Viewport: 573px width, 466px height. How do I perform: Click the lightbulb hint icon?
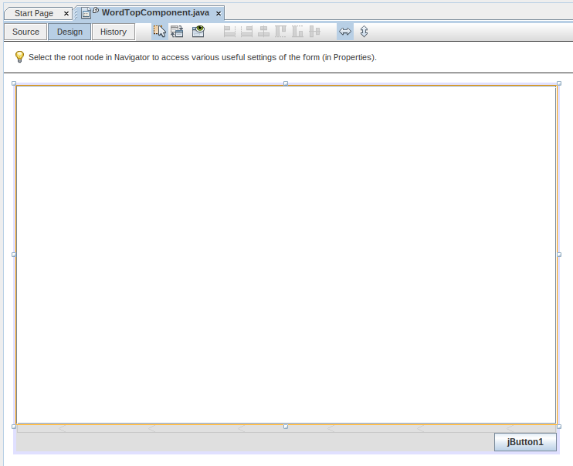19,57
